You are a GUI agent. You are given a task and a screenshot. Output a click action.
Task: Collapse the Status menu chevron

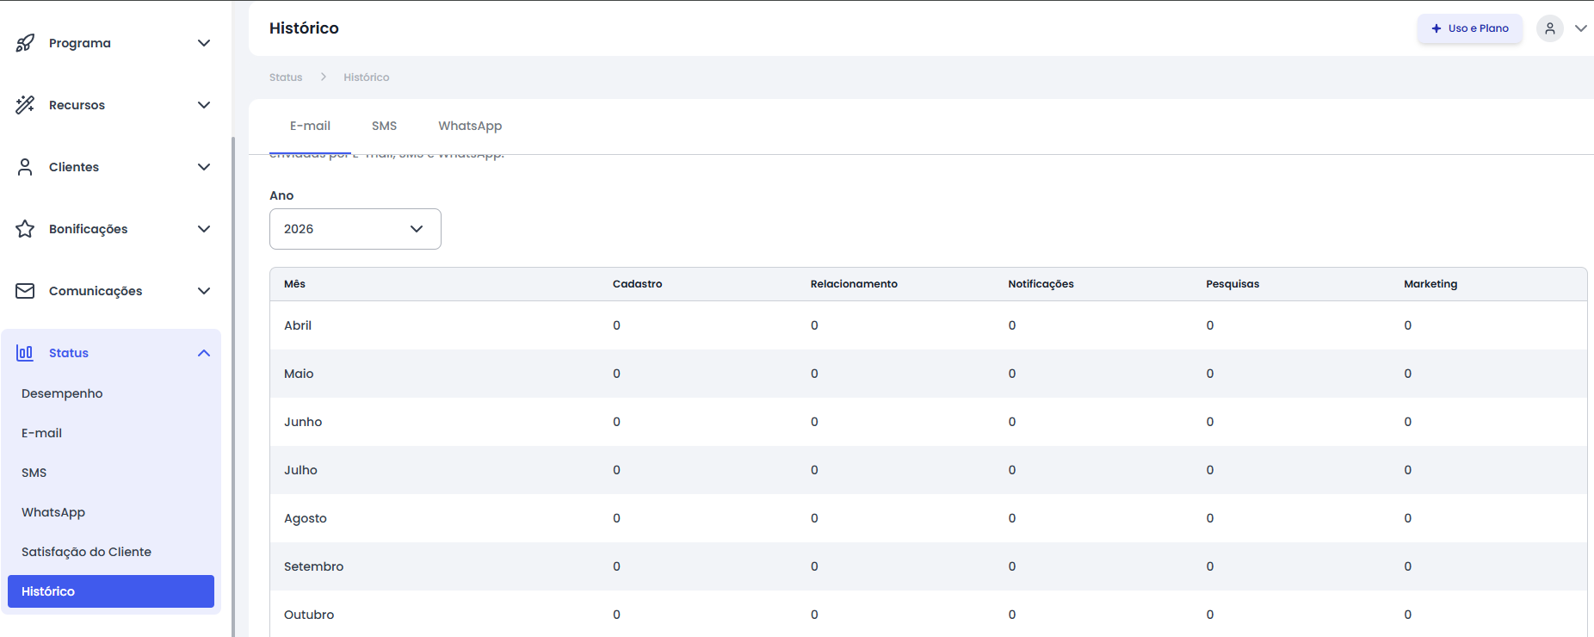(x=204, y=353)
